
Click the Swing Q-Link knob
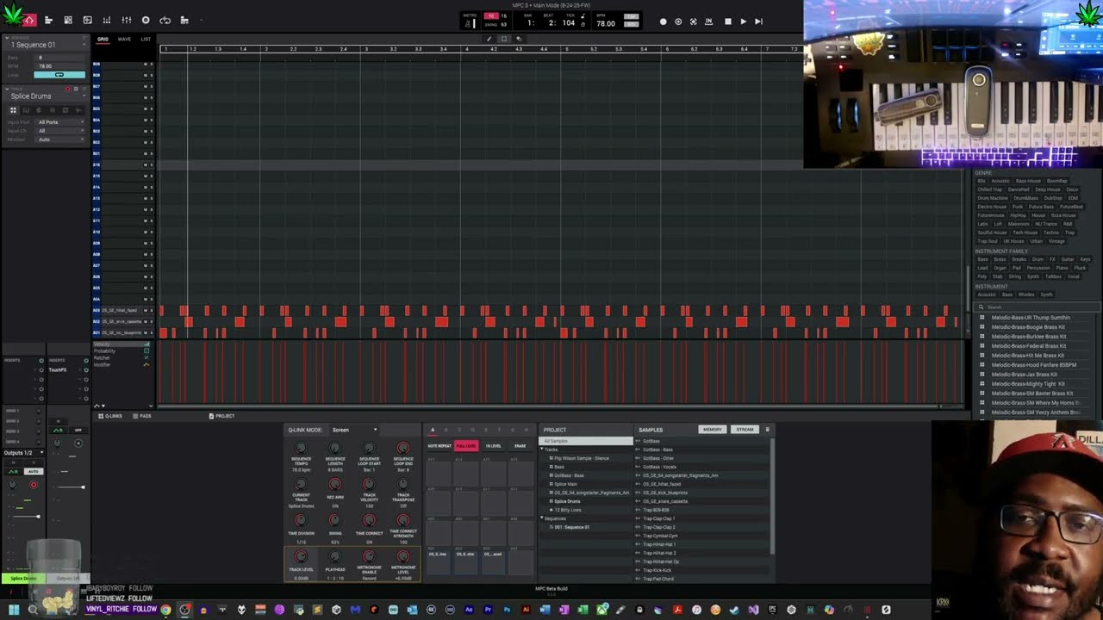pos(335,520)
